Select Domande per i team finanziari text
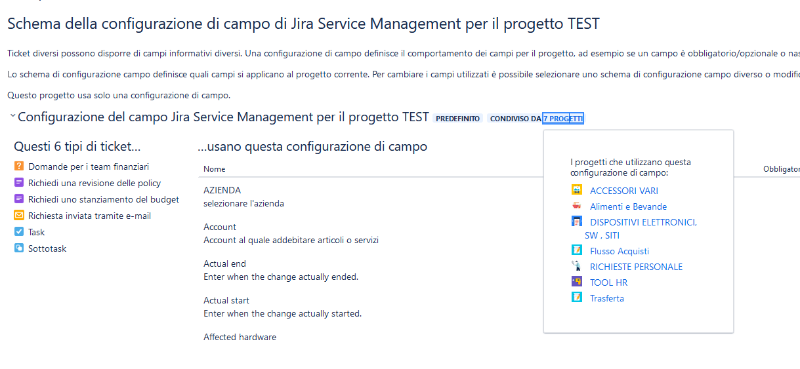Viewport: 800px width, 369px height. pos(89,167)
